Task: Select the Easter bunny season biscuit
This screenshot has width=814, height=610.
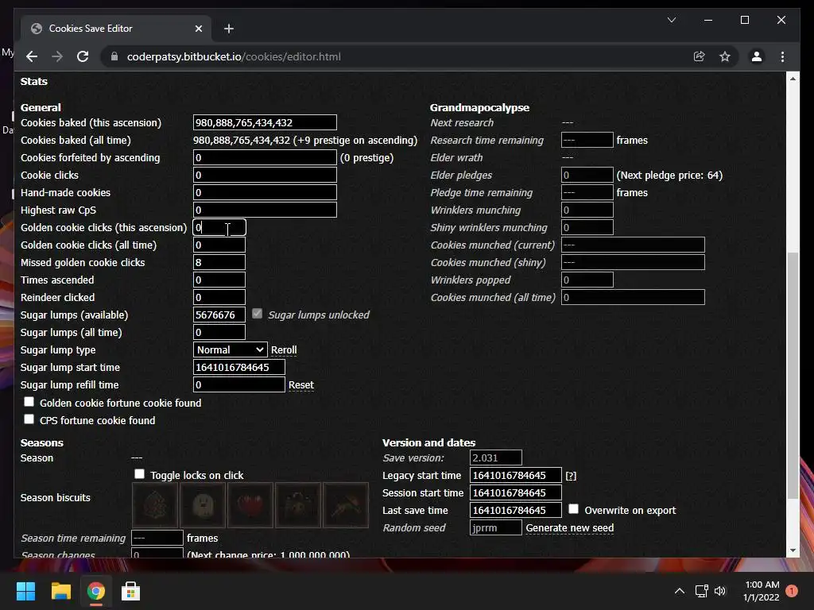Action: pos(298,505)
